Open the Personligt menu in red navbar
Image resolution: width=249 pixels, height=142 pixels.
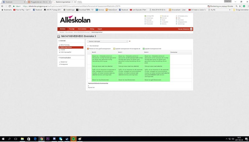pos(72,29)
